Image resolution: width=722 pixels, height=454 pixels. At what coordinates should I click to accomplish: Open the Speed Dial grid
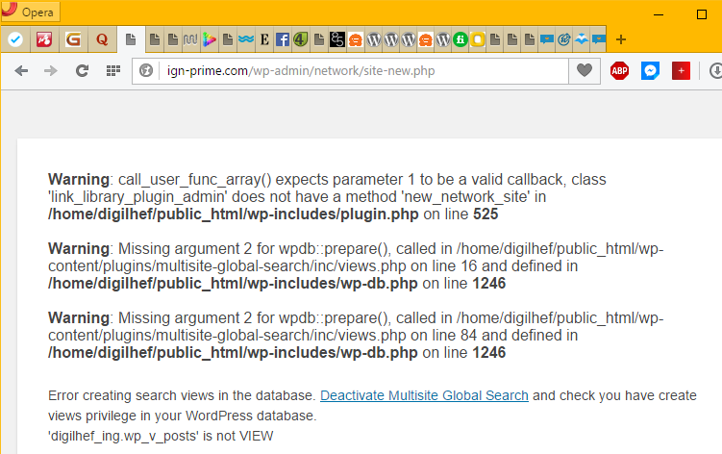click(112, 70)
